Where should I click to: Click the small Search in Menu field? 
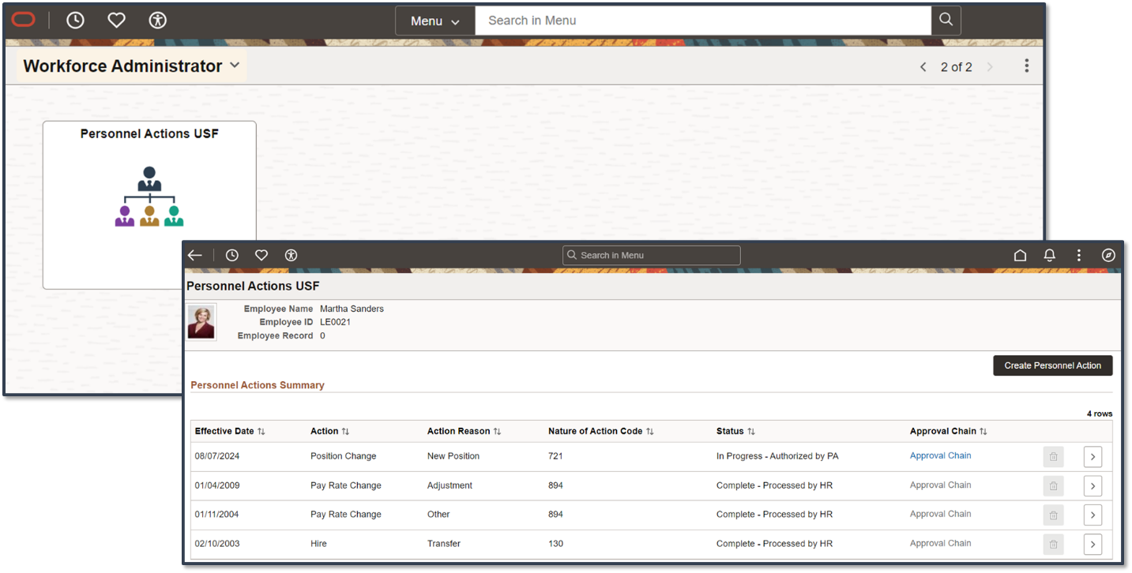[652, 255]
